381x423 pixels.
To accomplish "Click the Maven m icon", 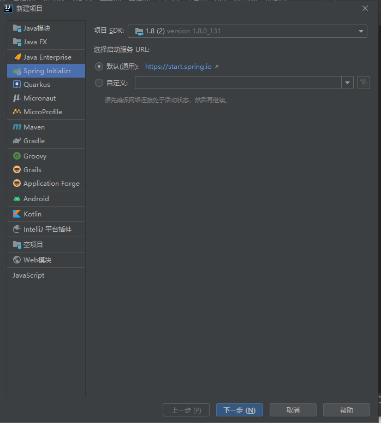I will (x=17, y=127).
